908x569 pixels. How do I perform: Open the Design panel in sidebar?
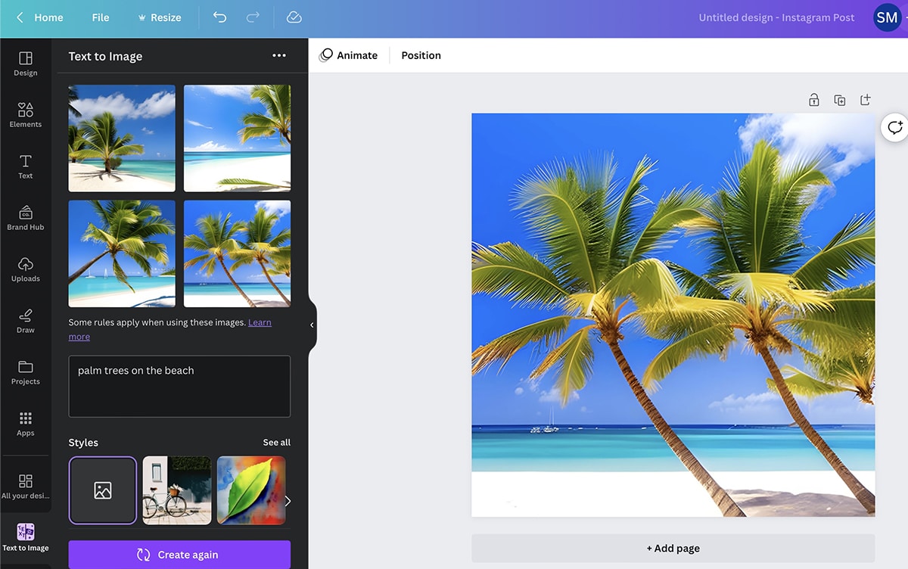[25, 64]
